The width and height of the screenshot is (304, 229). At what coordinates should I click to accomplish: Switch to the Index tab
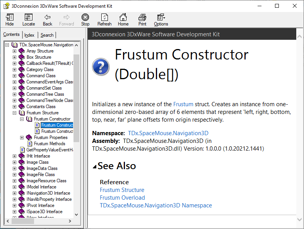pyautogui.click(x=29, y=35)
